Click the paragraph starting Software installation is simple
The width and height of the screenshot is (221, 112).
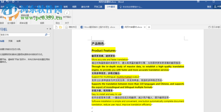[138, 103]
